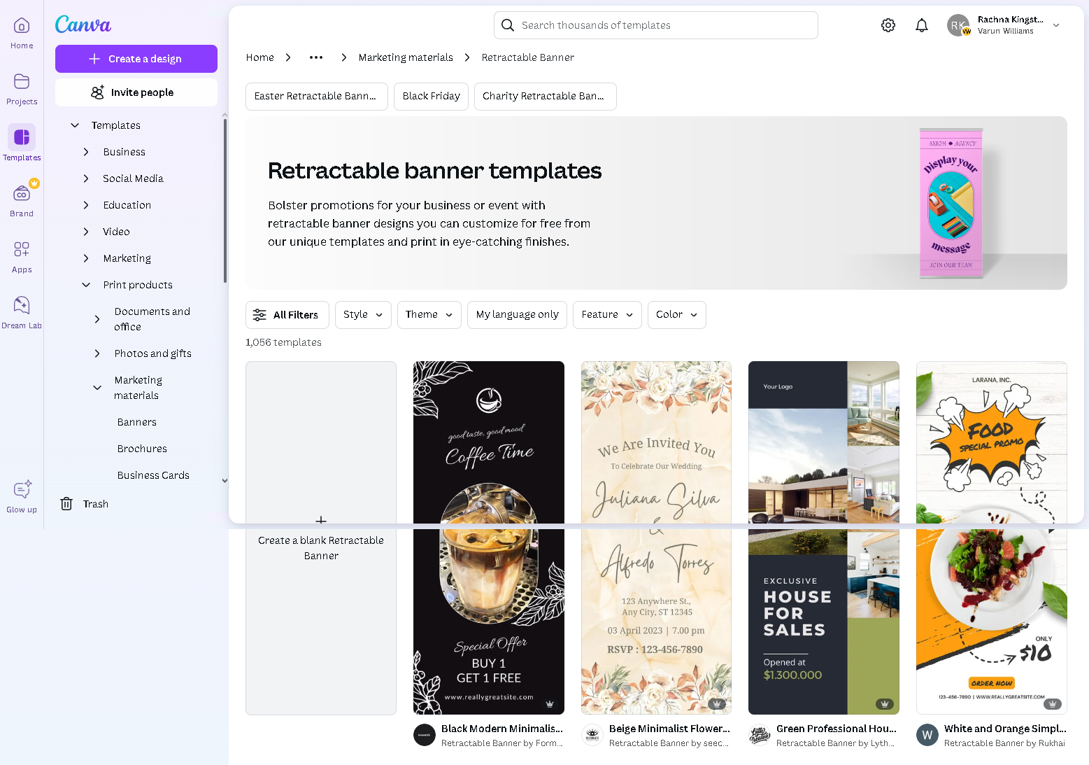This screenshot has width=1089, height=765.
Task: Open notifications via the bell icon
Action: (921, 24)
